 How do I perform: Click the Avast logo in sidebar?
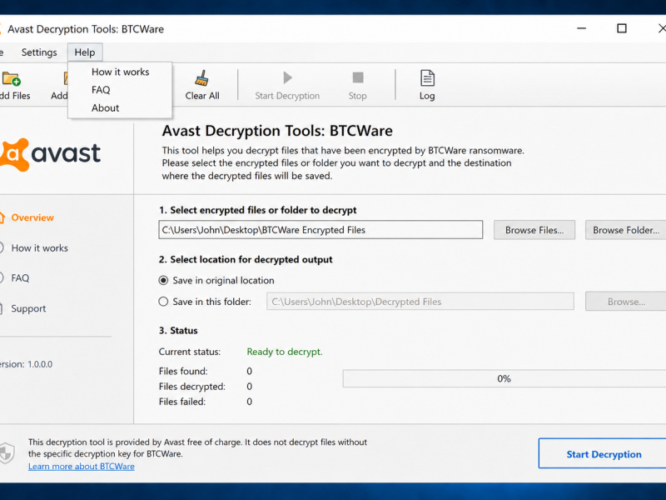pos(50,154)
